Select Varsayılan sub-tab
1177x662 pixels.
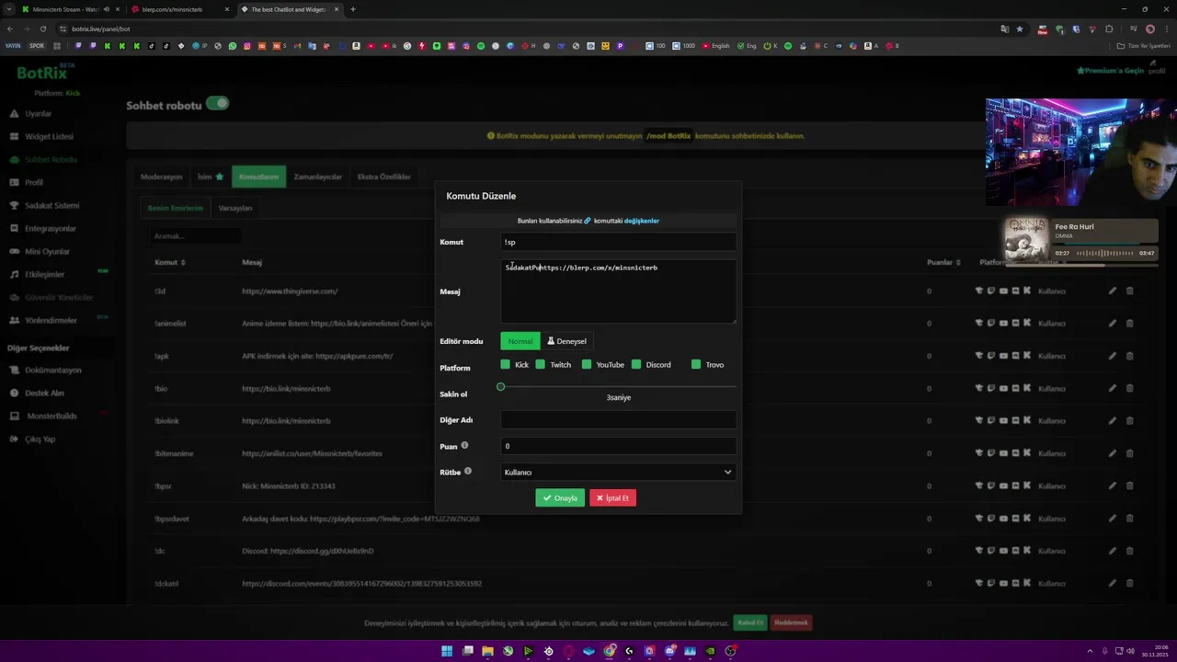tap(235, 208)
